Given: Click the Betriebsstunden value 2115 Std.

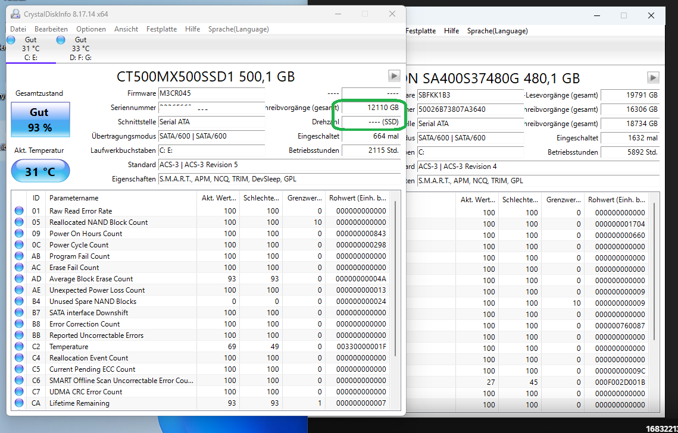Looking at the screenshot, I should [x=371, y=150].
